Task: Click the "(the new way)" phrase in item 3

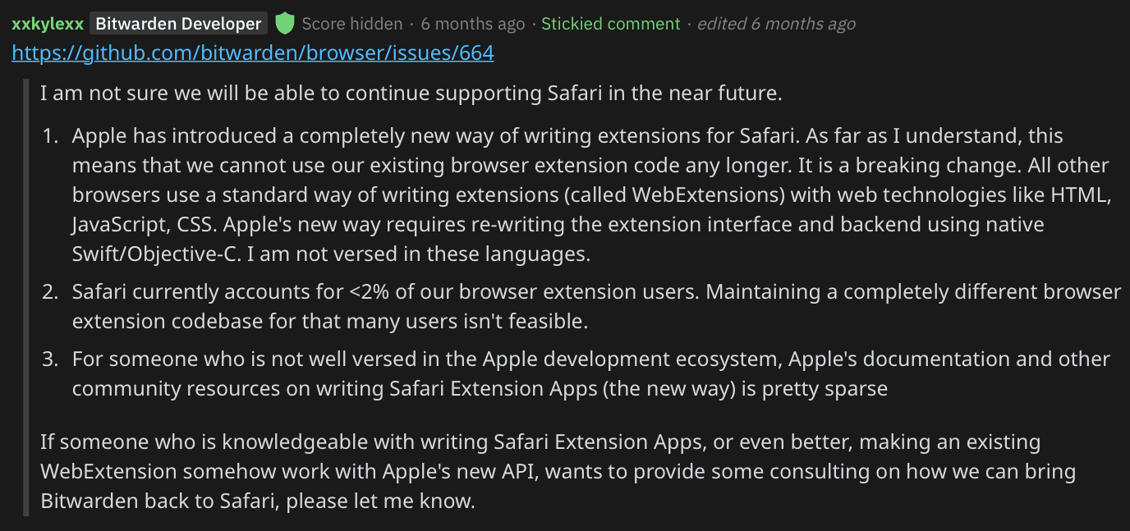Action: [x=668, y=388]
